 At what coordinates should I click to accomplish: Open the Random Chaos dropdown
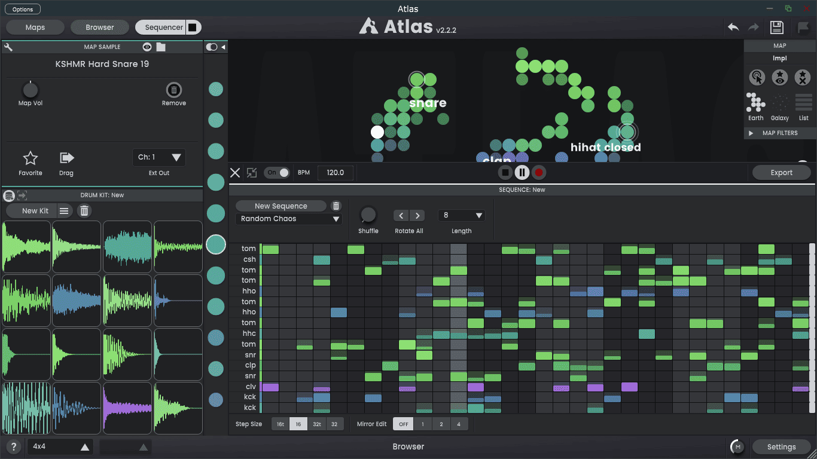(289, 219)
